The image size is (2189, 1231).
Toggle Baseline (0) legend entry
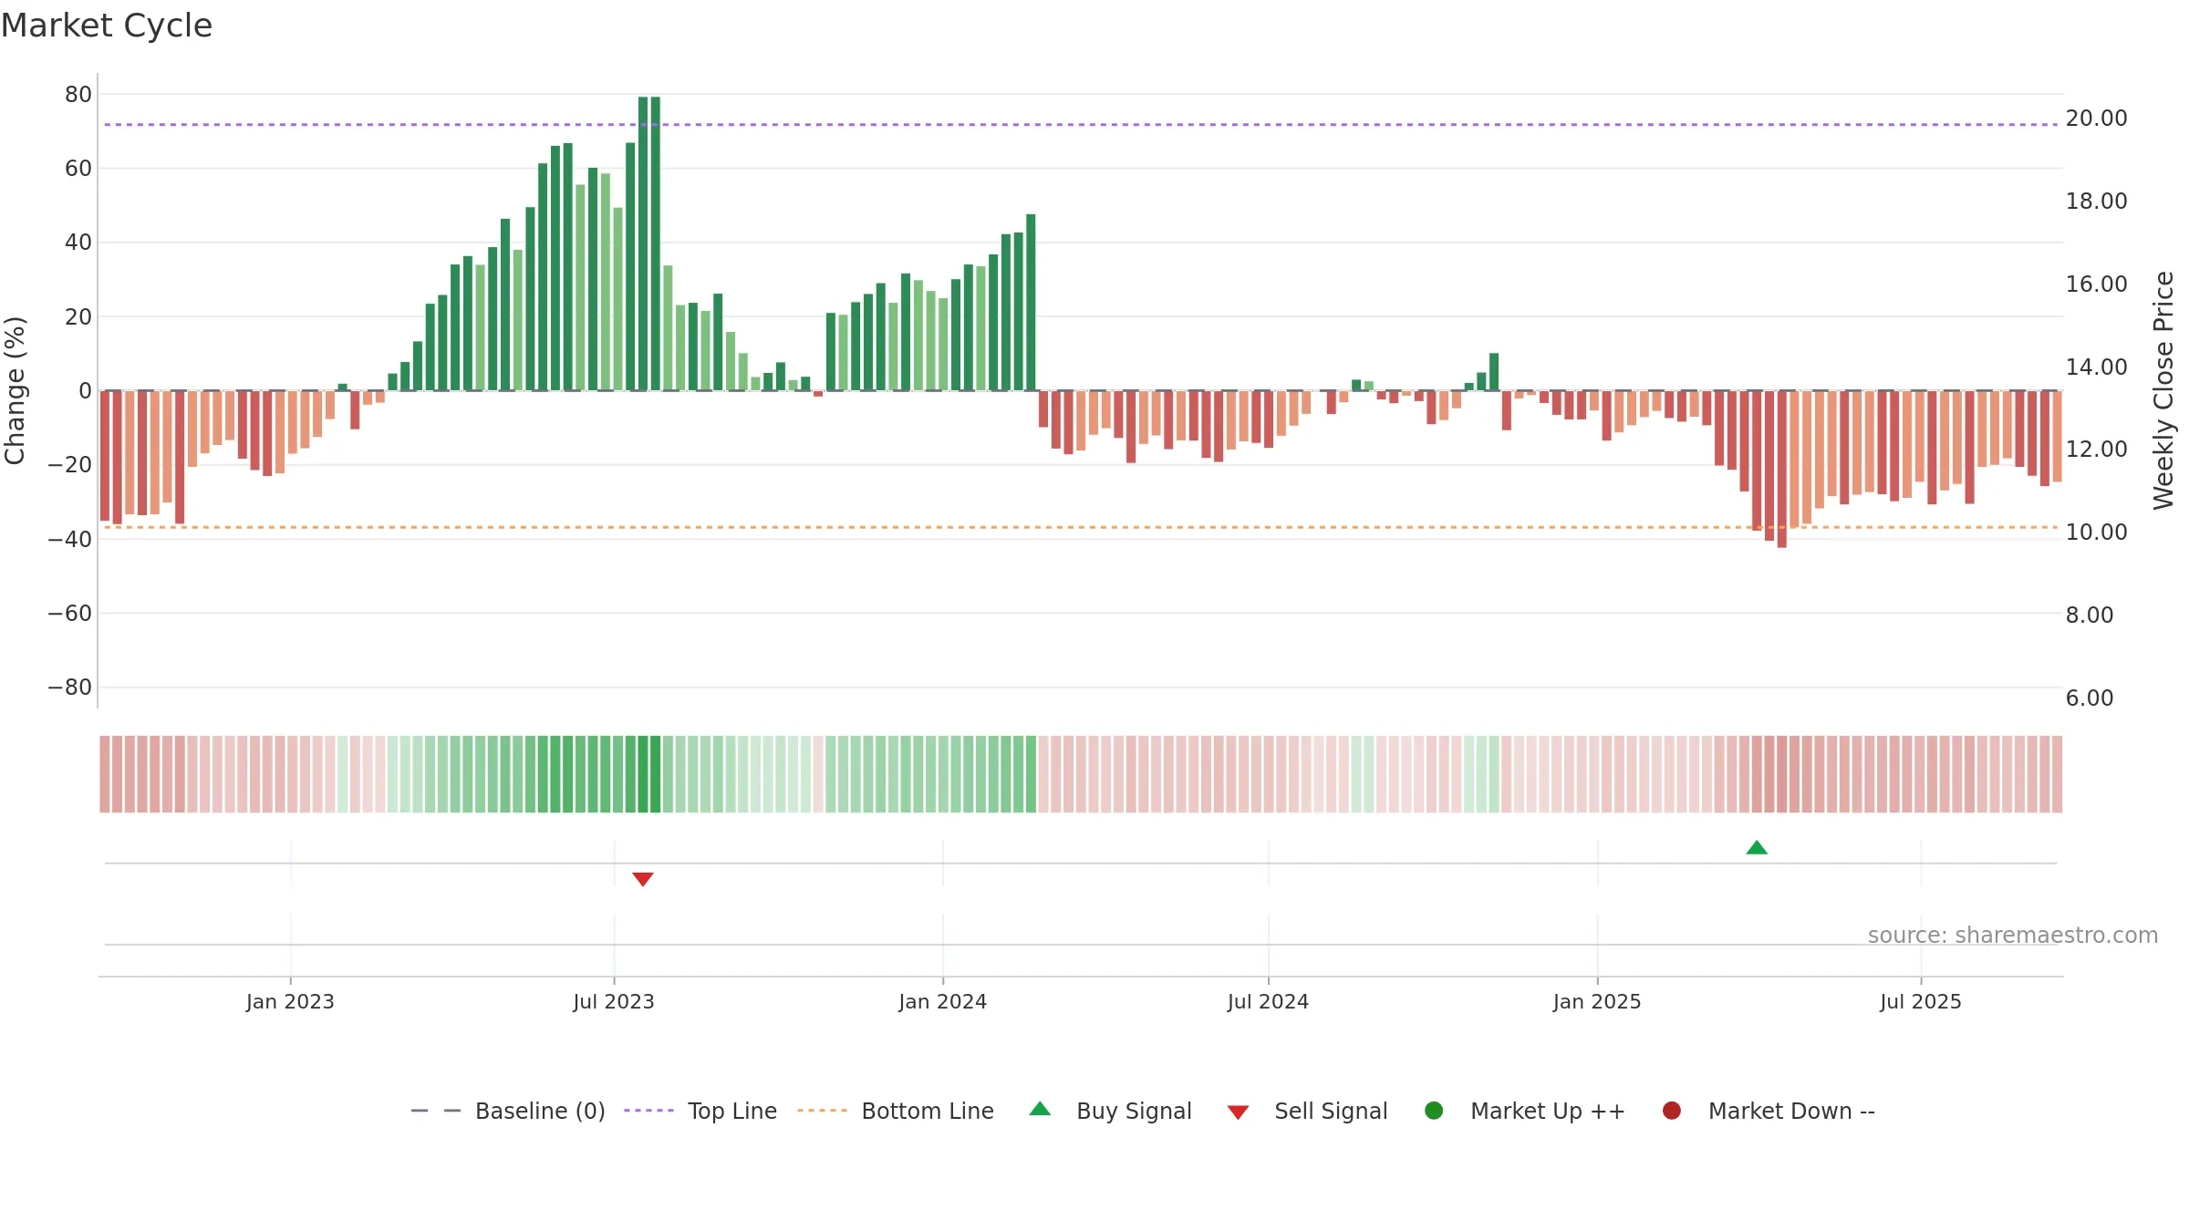[508, 1111]
